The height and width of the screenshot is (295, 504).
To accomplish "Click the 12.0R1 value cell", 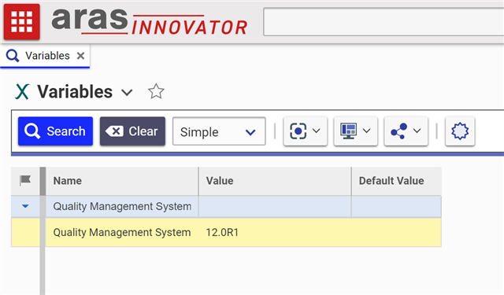I will [x=275, y=232].
